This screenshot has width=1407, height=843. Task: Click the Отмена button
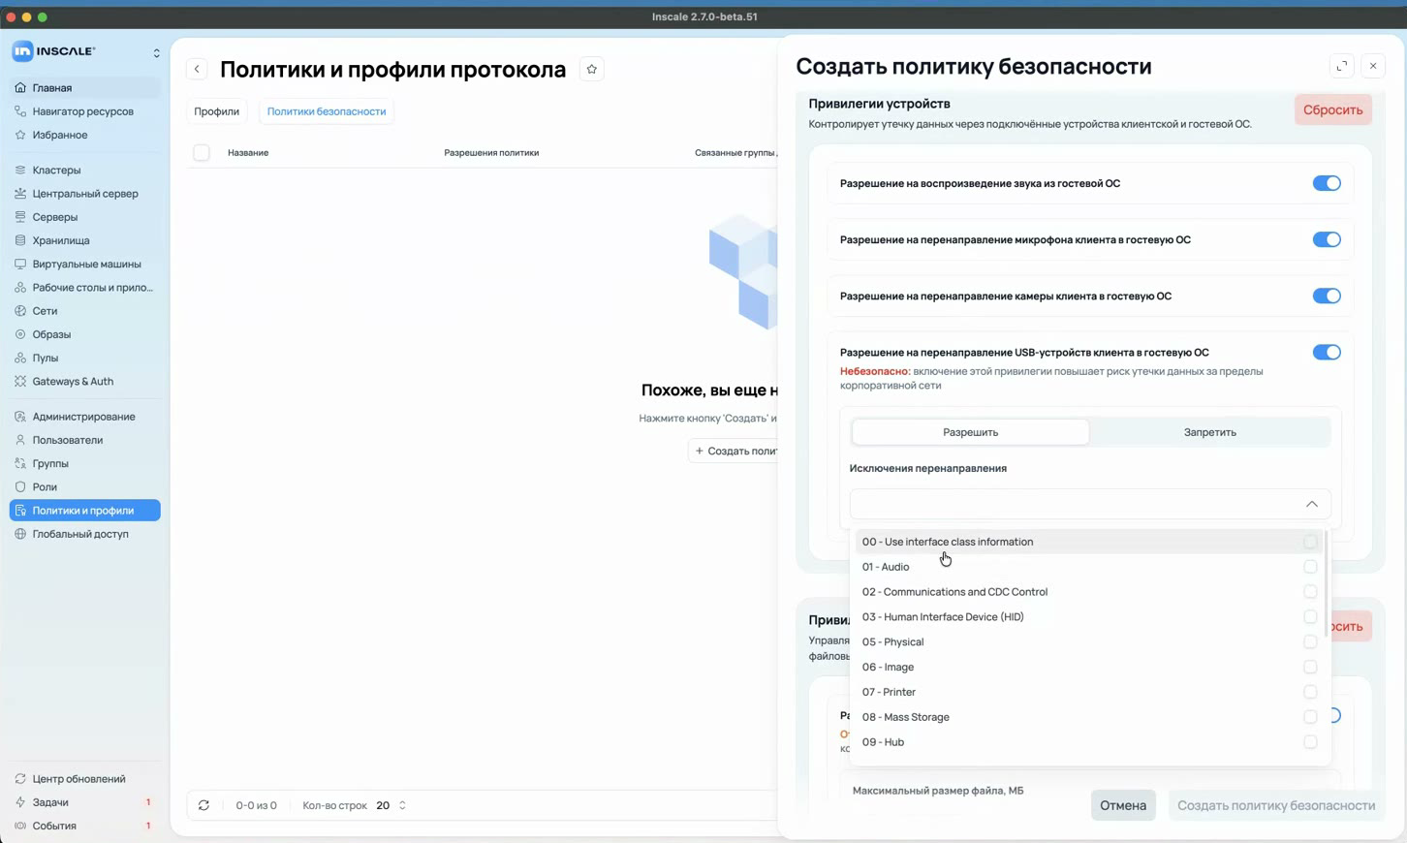point(1123,805)
